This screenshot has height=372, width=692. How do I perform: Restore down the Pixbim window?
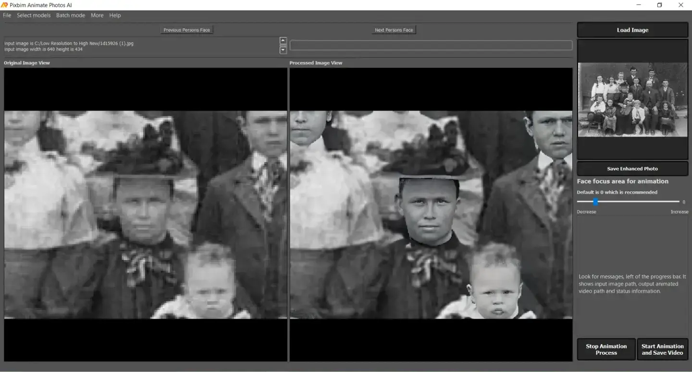pyautogui.click(x=659, y=5)
